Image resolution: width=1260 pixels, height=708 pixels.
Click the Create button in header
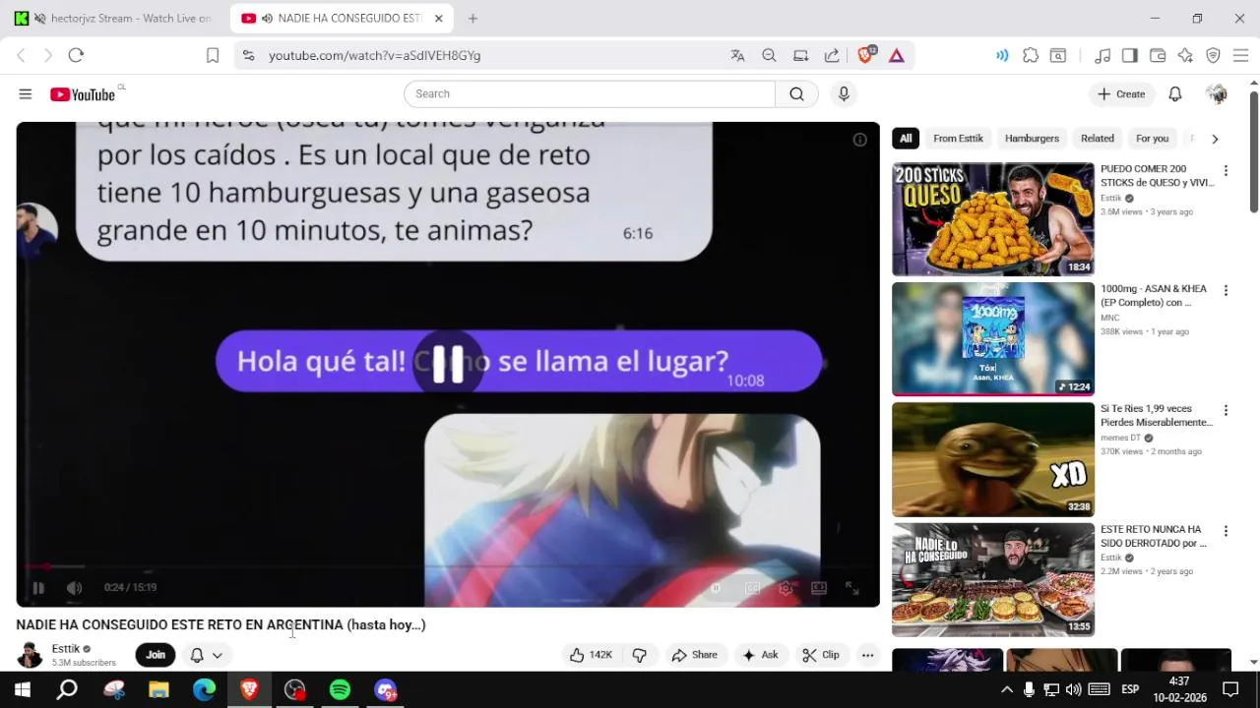[x=1121, y=94]
